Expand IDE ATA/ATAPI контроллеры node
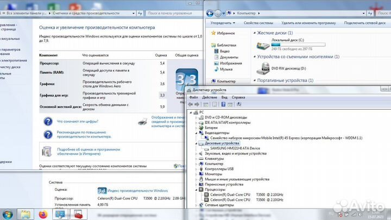This screenshot has height=220, width=391. [196, 123]
